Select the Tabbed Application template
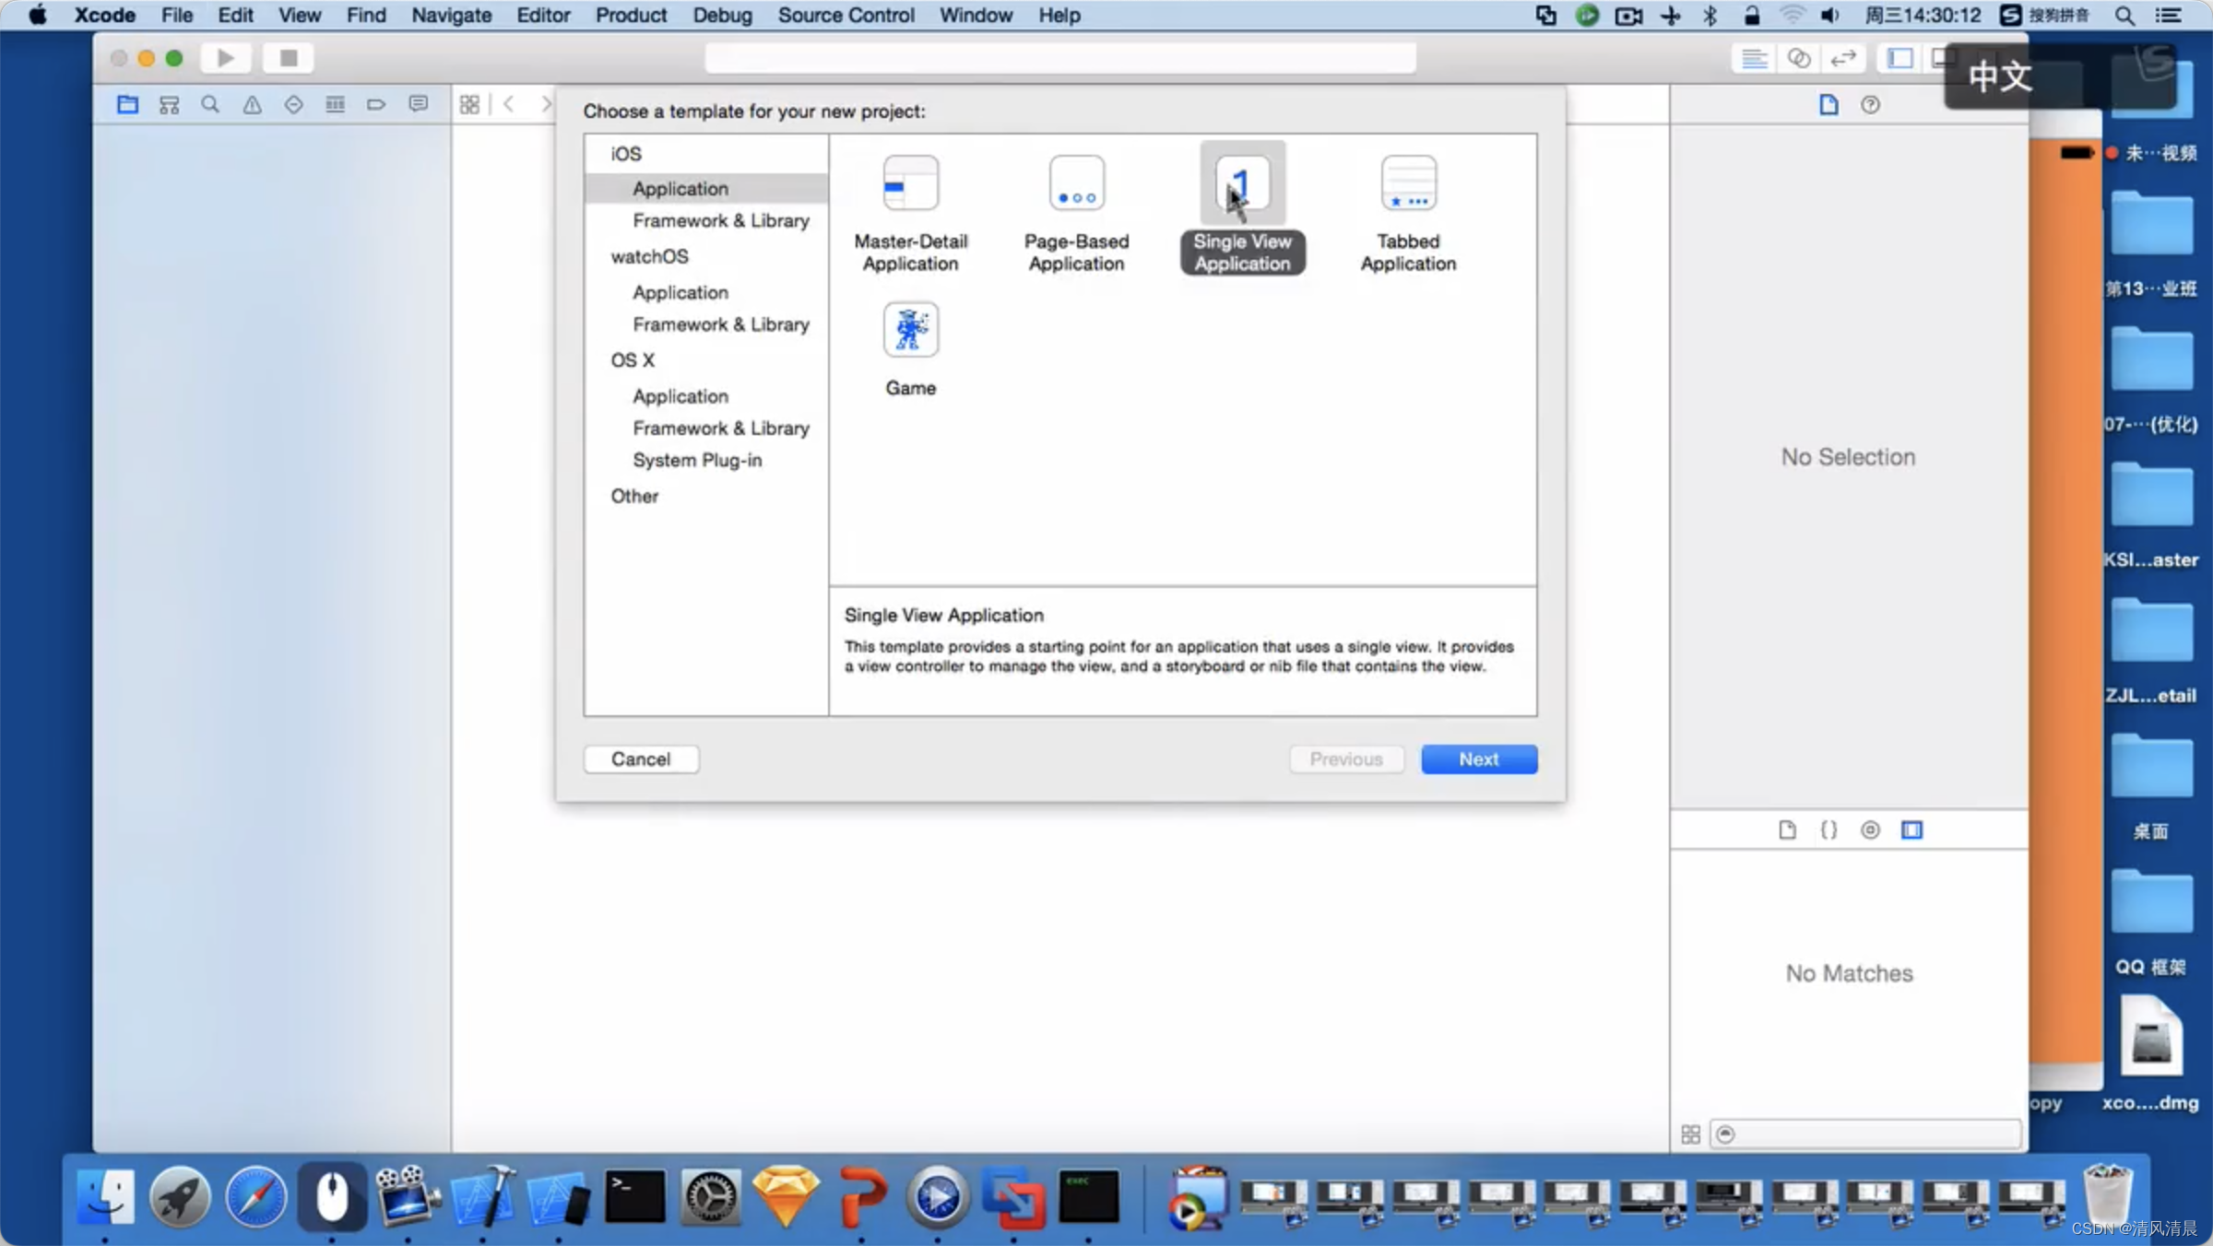The image size is (2213, 1246). pos(1408,214)
